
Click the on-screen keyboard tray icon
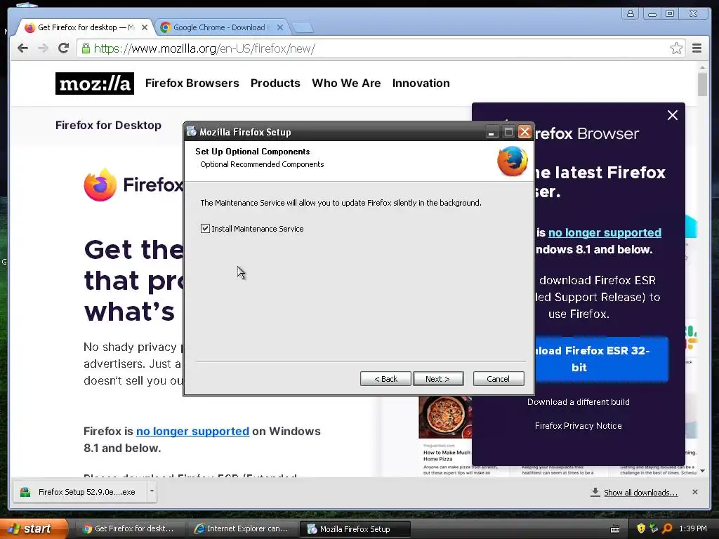click(615, 529)
